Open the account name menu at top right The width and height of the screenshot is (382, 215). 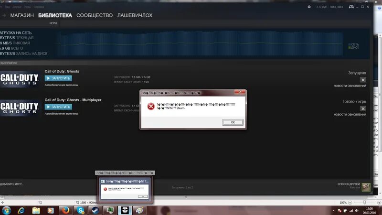pyautogui.click(x=337, y=7)
